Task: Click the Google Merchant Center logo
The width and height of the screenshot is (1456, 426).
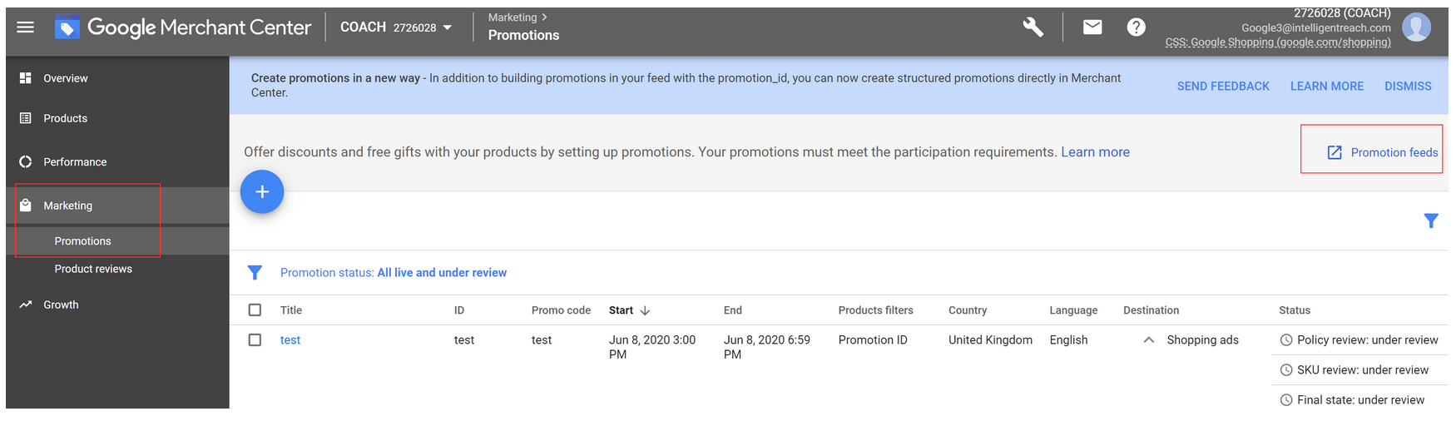Action: [x=183, y=27]
